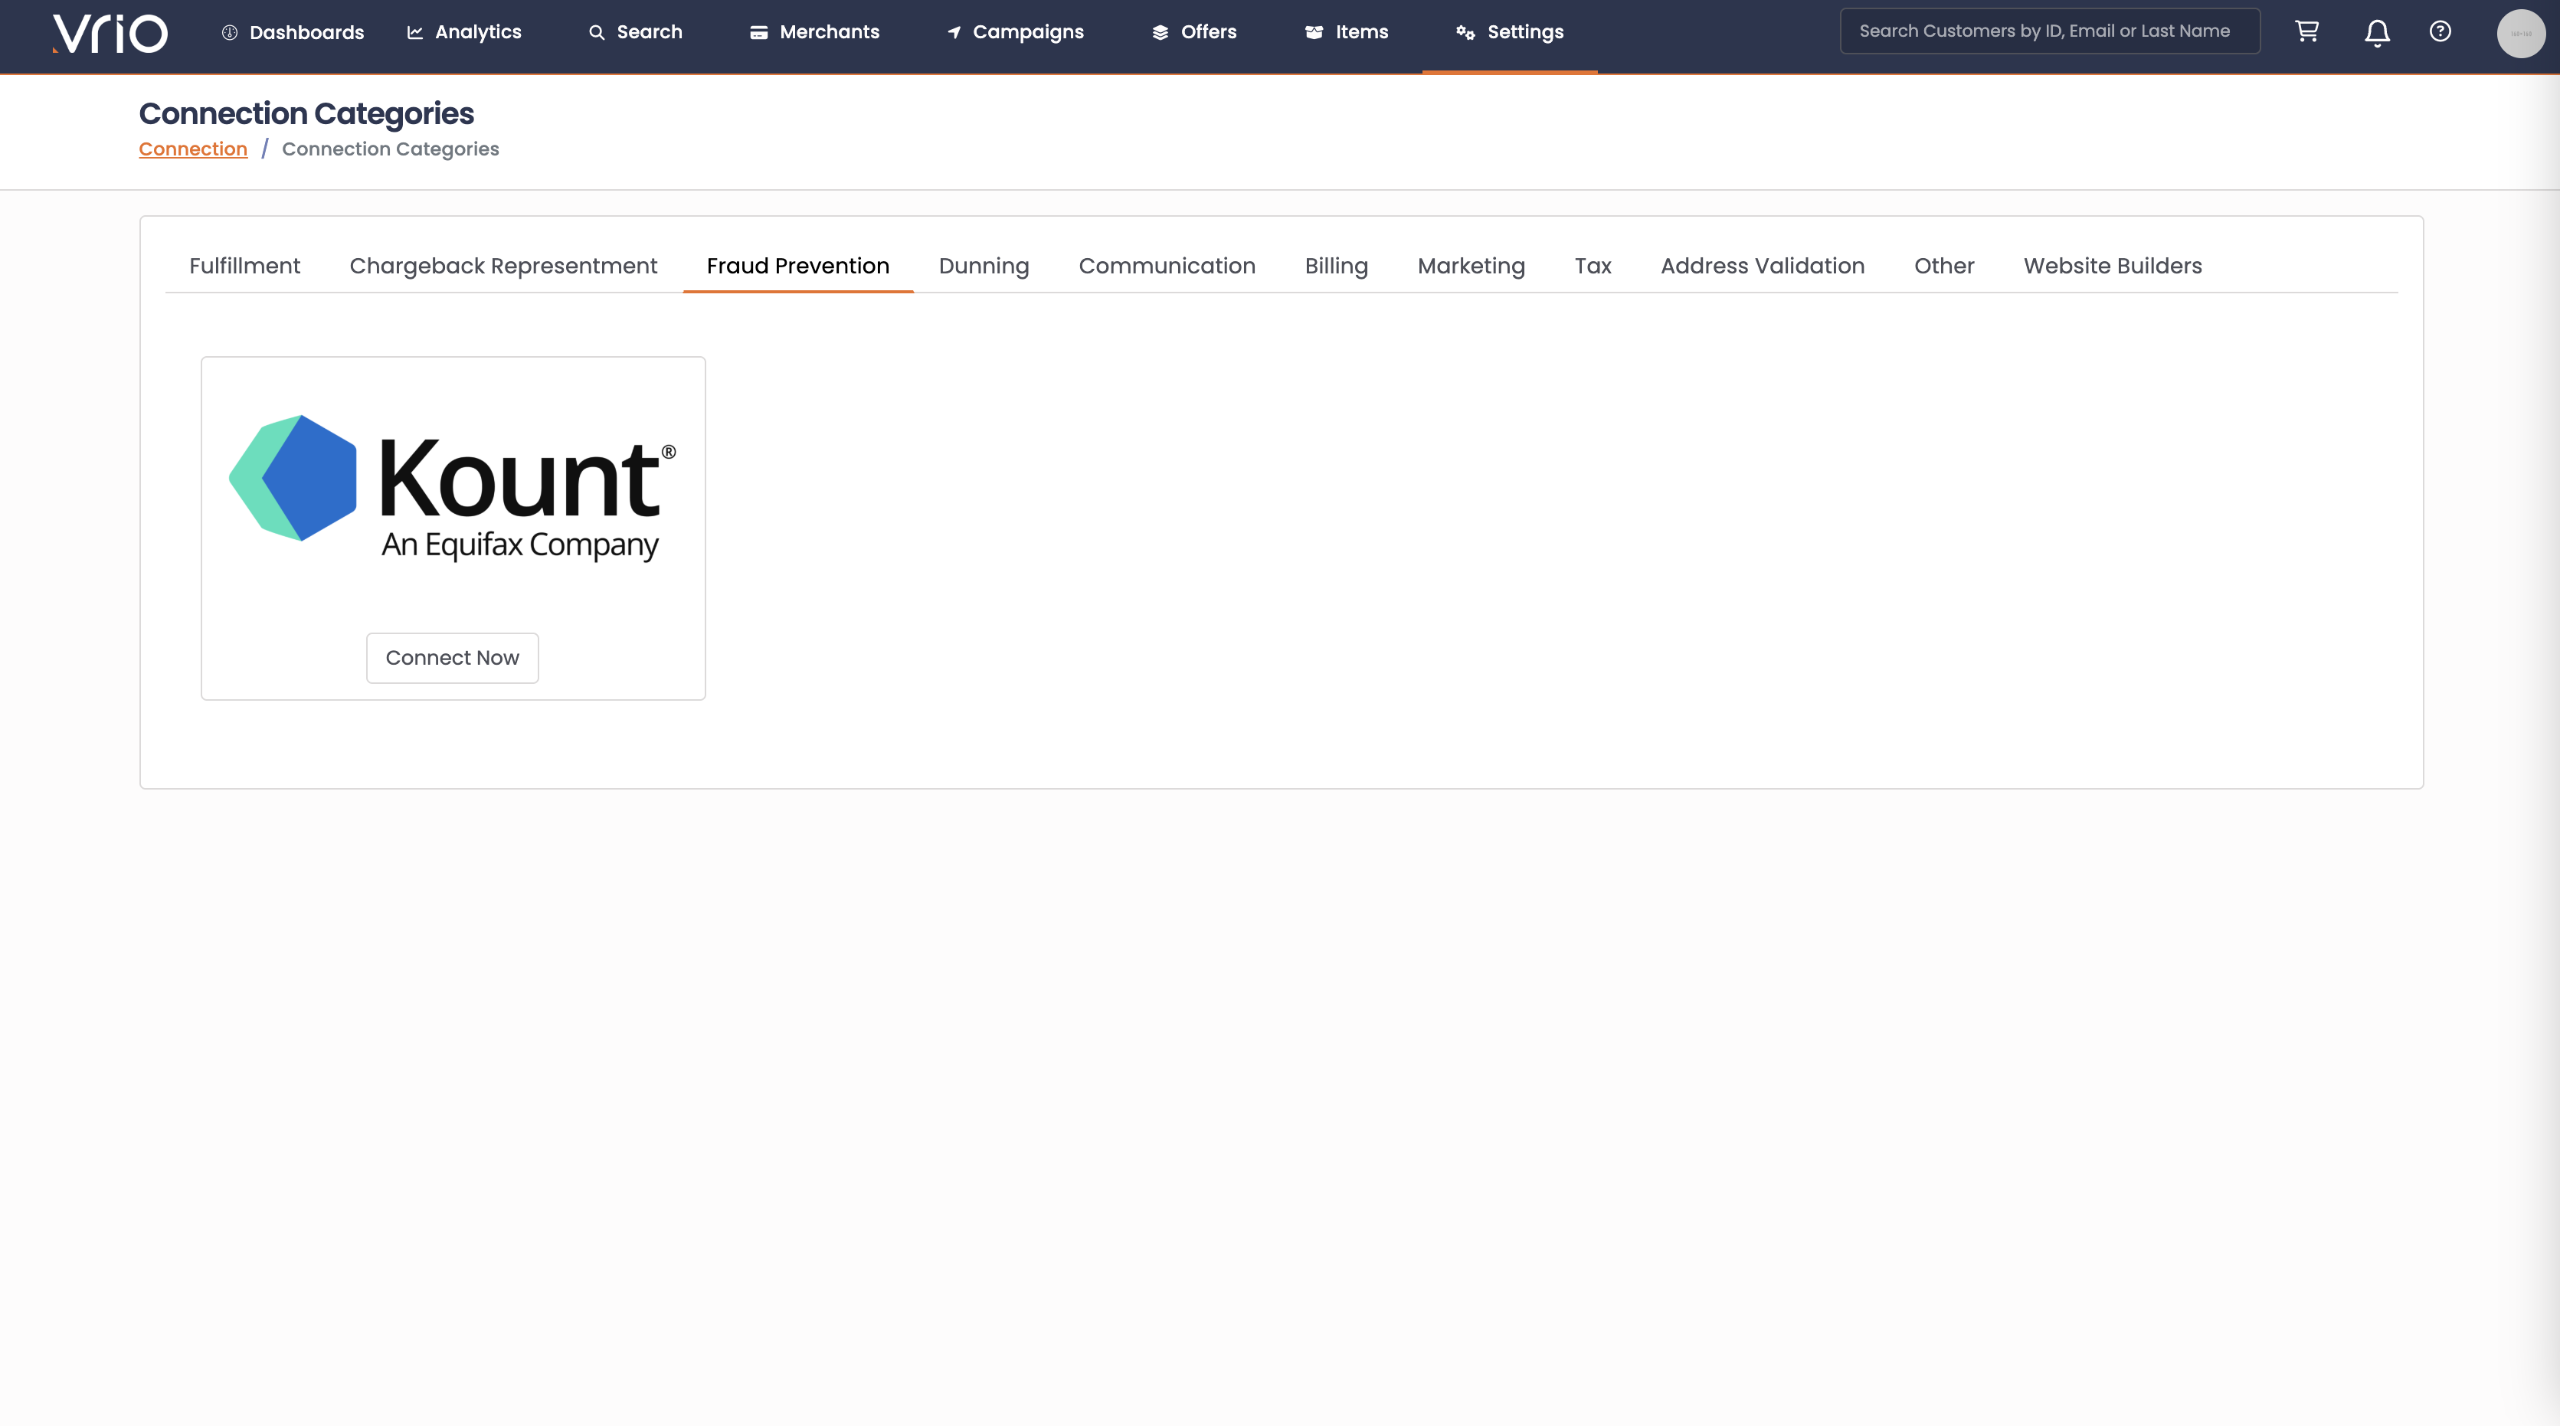Open the Campaigns menu
The height and width of the screenshot is (1426, 2560).
(x=1015, y=32)
